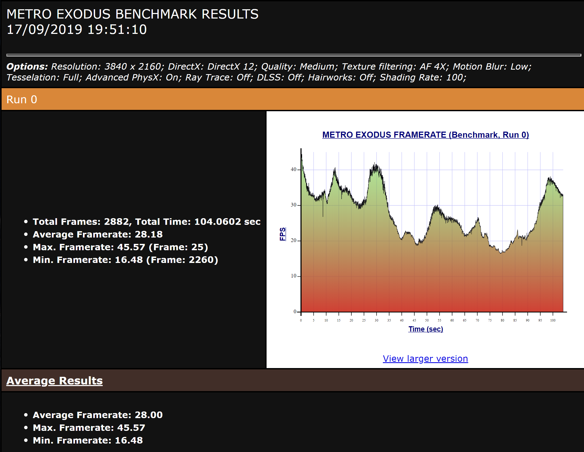Select Average Framerate: 28.00 under Average Results
The width and height of the screenshot is (584, 452).
[98, 415]
